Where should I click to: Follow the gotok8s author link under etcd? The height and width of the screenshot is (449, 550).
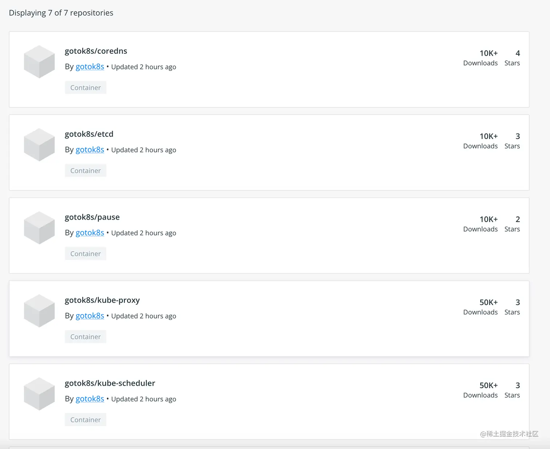click(90, 149)
